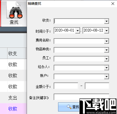This screenshot has width=117, height=114.
Task: Expand the 经办人 dropdown arrow
Action: coord(106,68)
